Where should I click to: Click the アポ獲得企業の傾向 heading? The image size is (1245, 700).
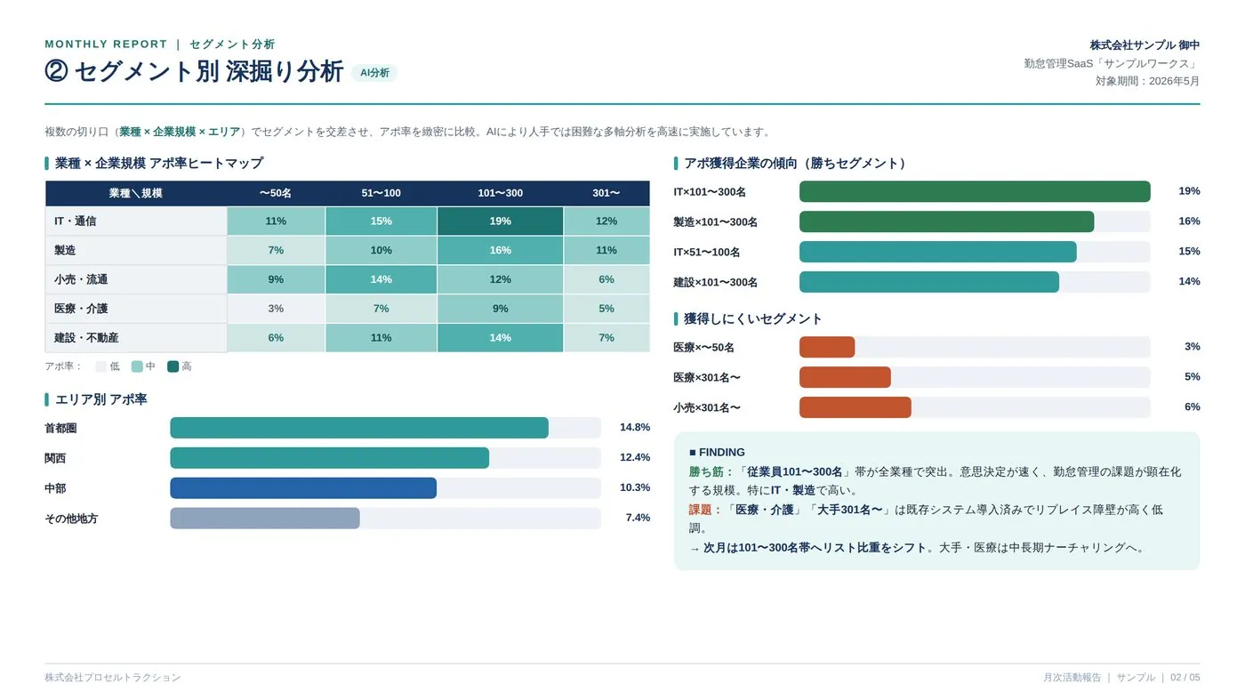coord(798,164)
